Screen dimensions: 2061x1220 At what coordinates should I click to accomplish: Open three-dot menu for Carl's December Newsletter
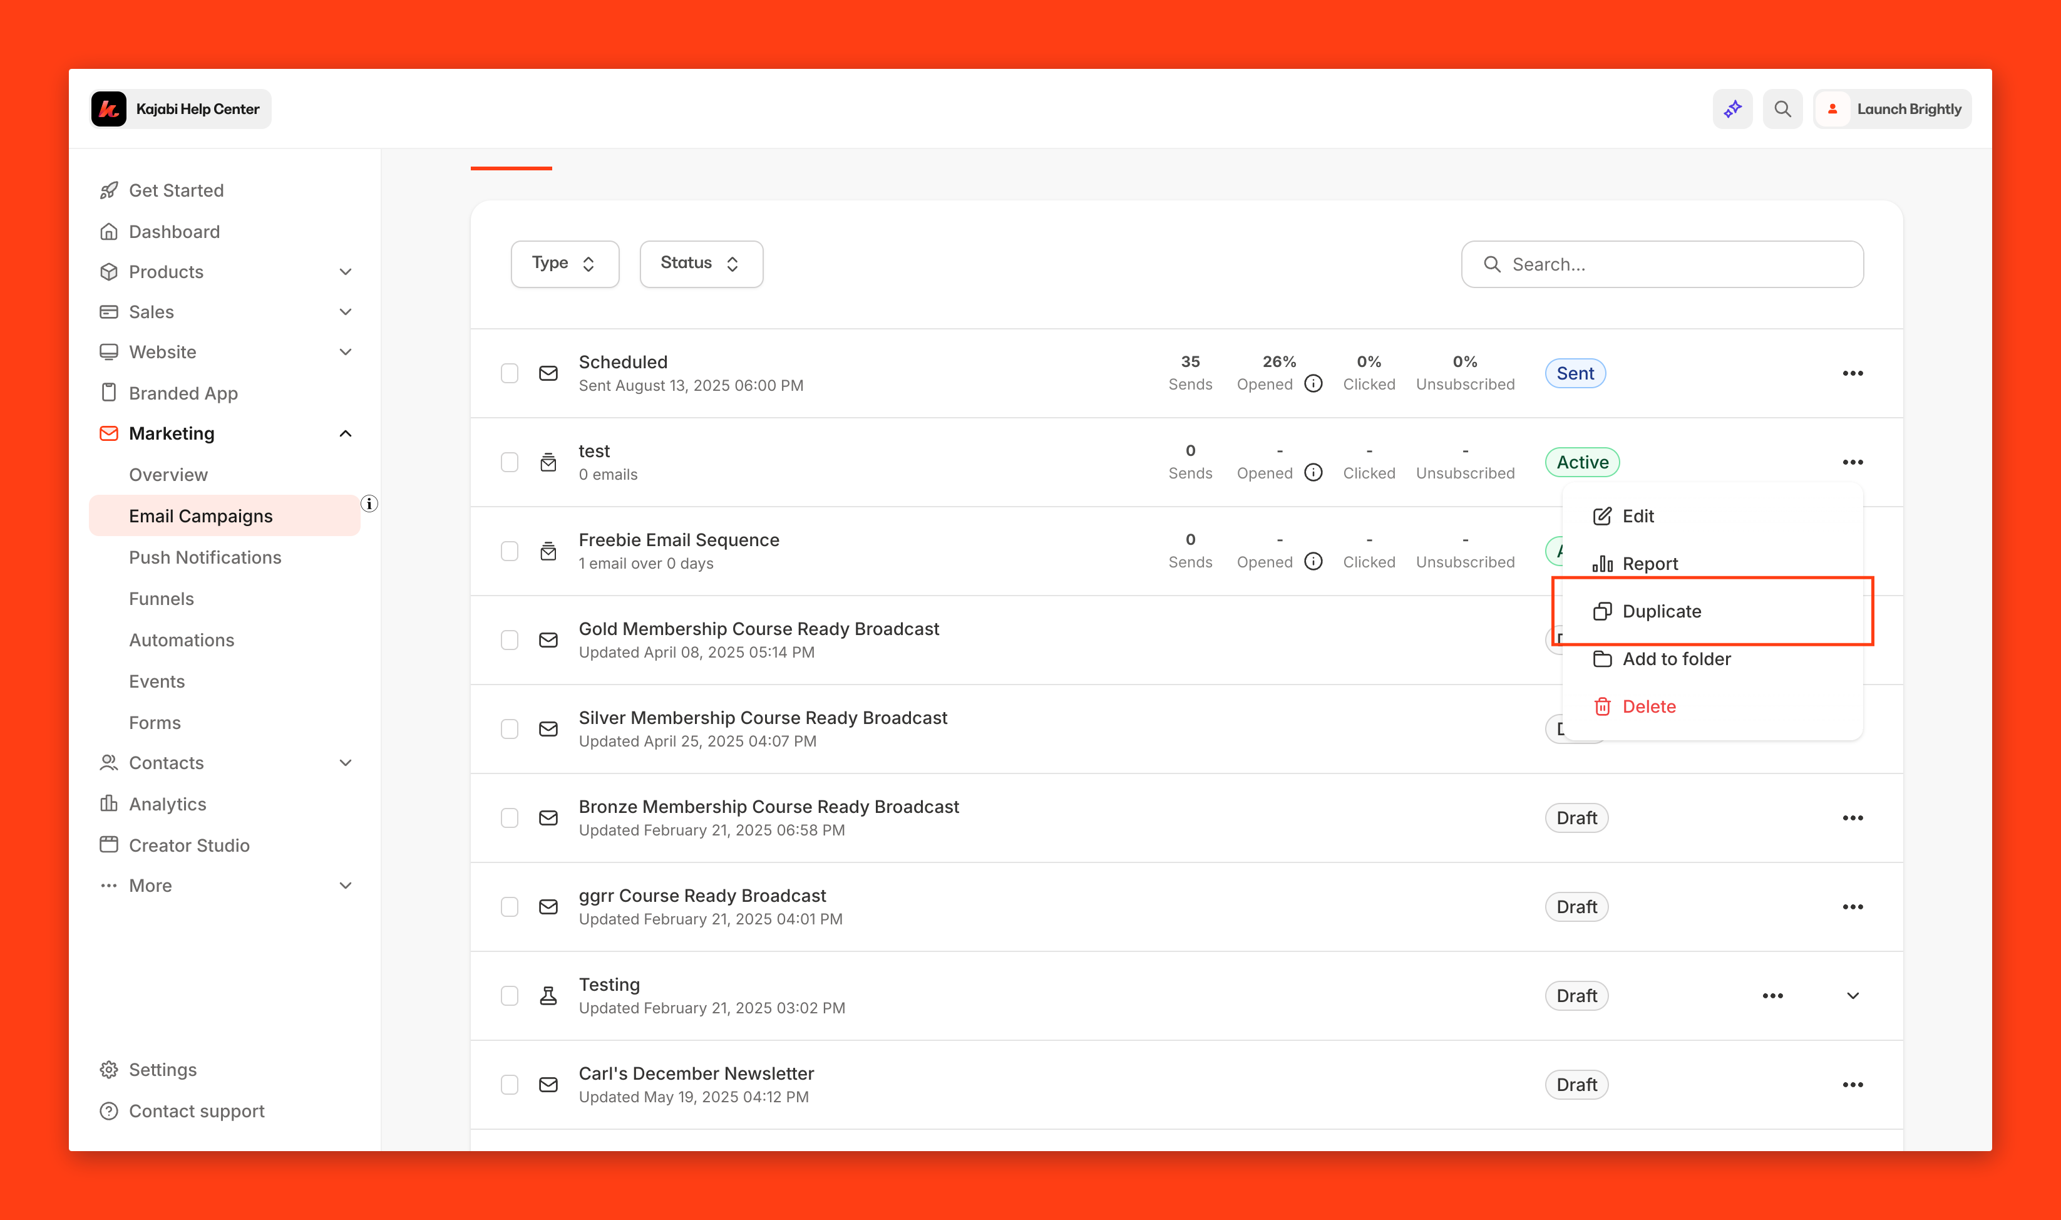[x=1853, y=1084]
